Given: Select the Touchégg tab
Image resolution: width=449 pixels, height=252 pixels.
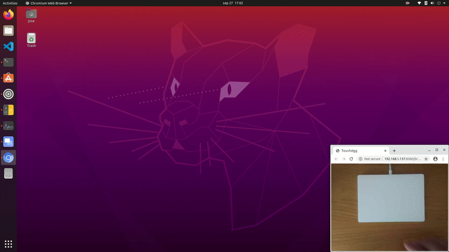Looking at the screenshot, I should pos(361,151).
